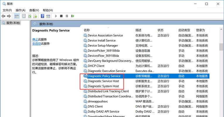
Task: Open the 操作(A) menu
Action: coord(21,10)
